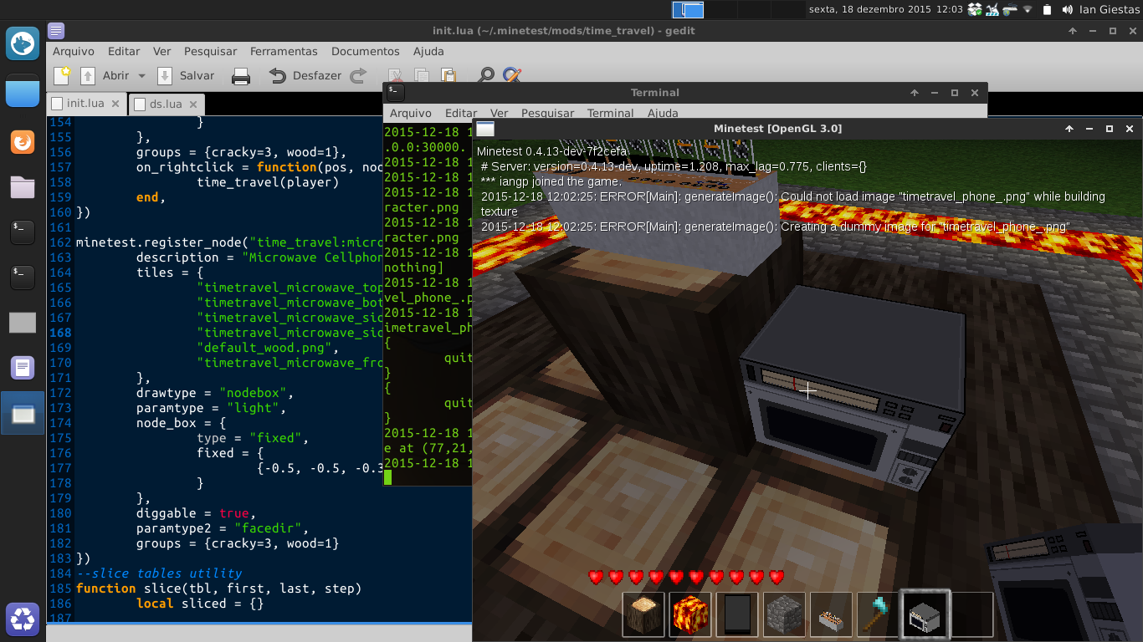This screenshot has width=1143, height=642.
Task: Open the volume control in system tray
Action: 1067,10
